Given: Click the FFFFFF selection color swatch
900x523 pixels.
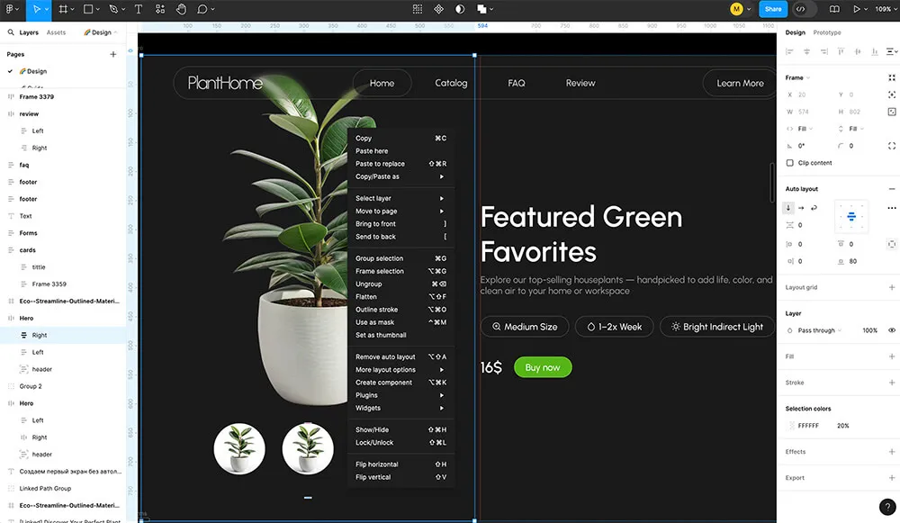Looking at the screenshot, I should click(x=791, y=426).
